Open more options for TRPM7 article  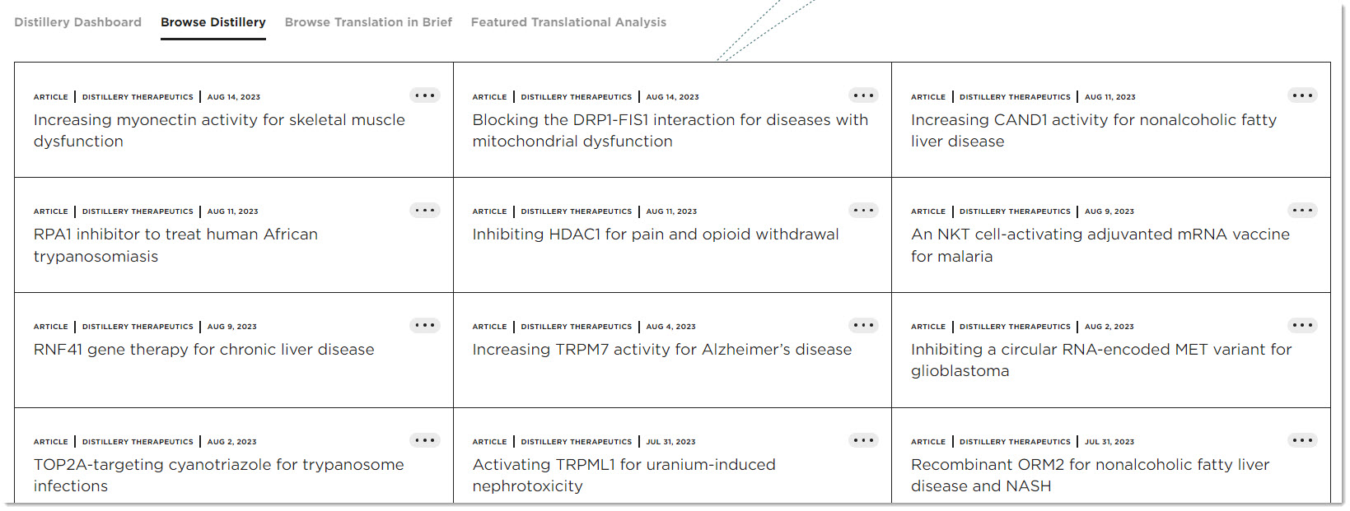(x=863, y=325)
